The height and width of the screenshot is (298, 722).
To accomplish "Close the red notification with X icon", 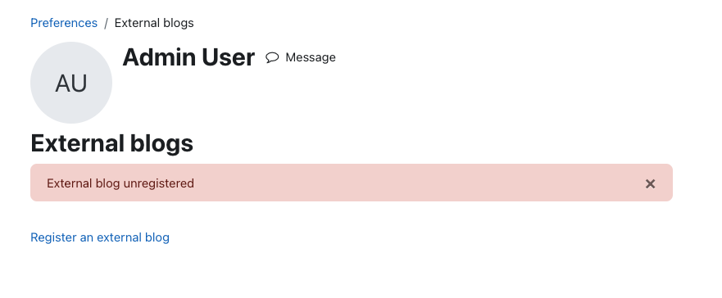I will pos(650,184).
